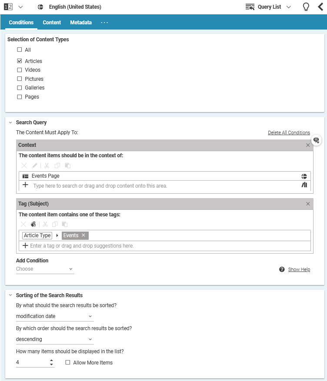Select the Edit pencil icon in the Context condition
The image size is (327, 381).
click(35, 166)
